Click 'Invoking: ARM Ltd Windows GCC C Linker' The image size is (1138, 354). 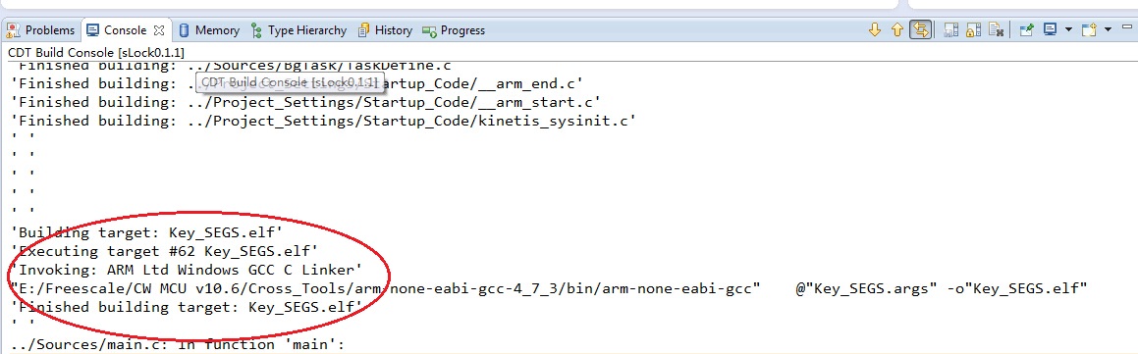click(x=187, y=270)
